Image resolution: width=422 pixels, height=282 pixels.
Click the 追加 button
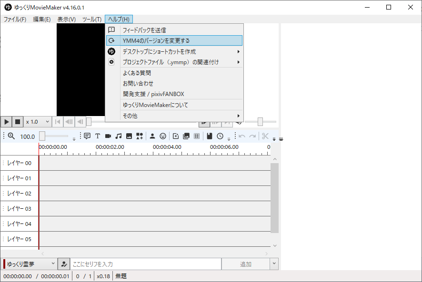(245, 264)
